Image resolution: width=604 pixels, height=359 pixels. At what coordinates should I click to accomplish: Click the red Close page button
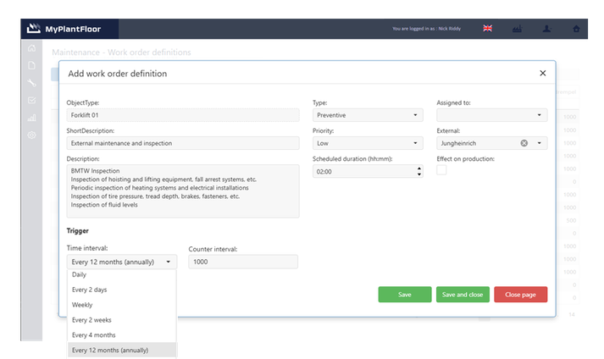point(520,295)
